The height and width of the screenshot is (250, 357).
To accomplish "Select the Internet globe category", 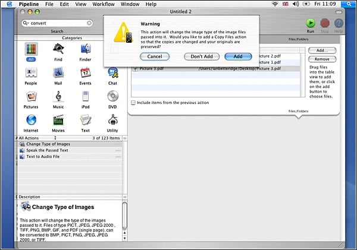I will point(31,120).
